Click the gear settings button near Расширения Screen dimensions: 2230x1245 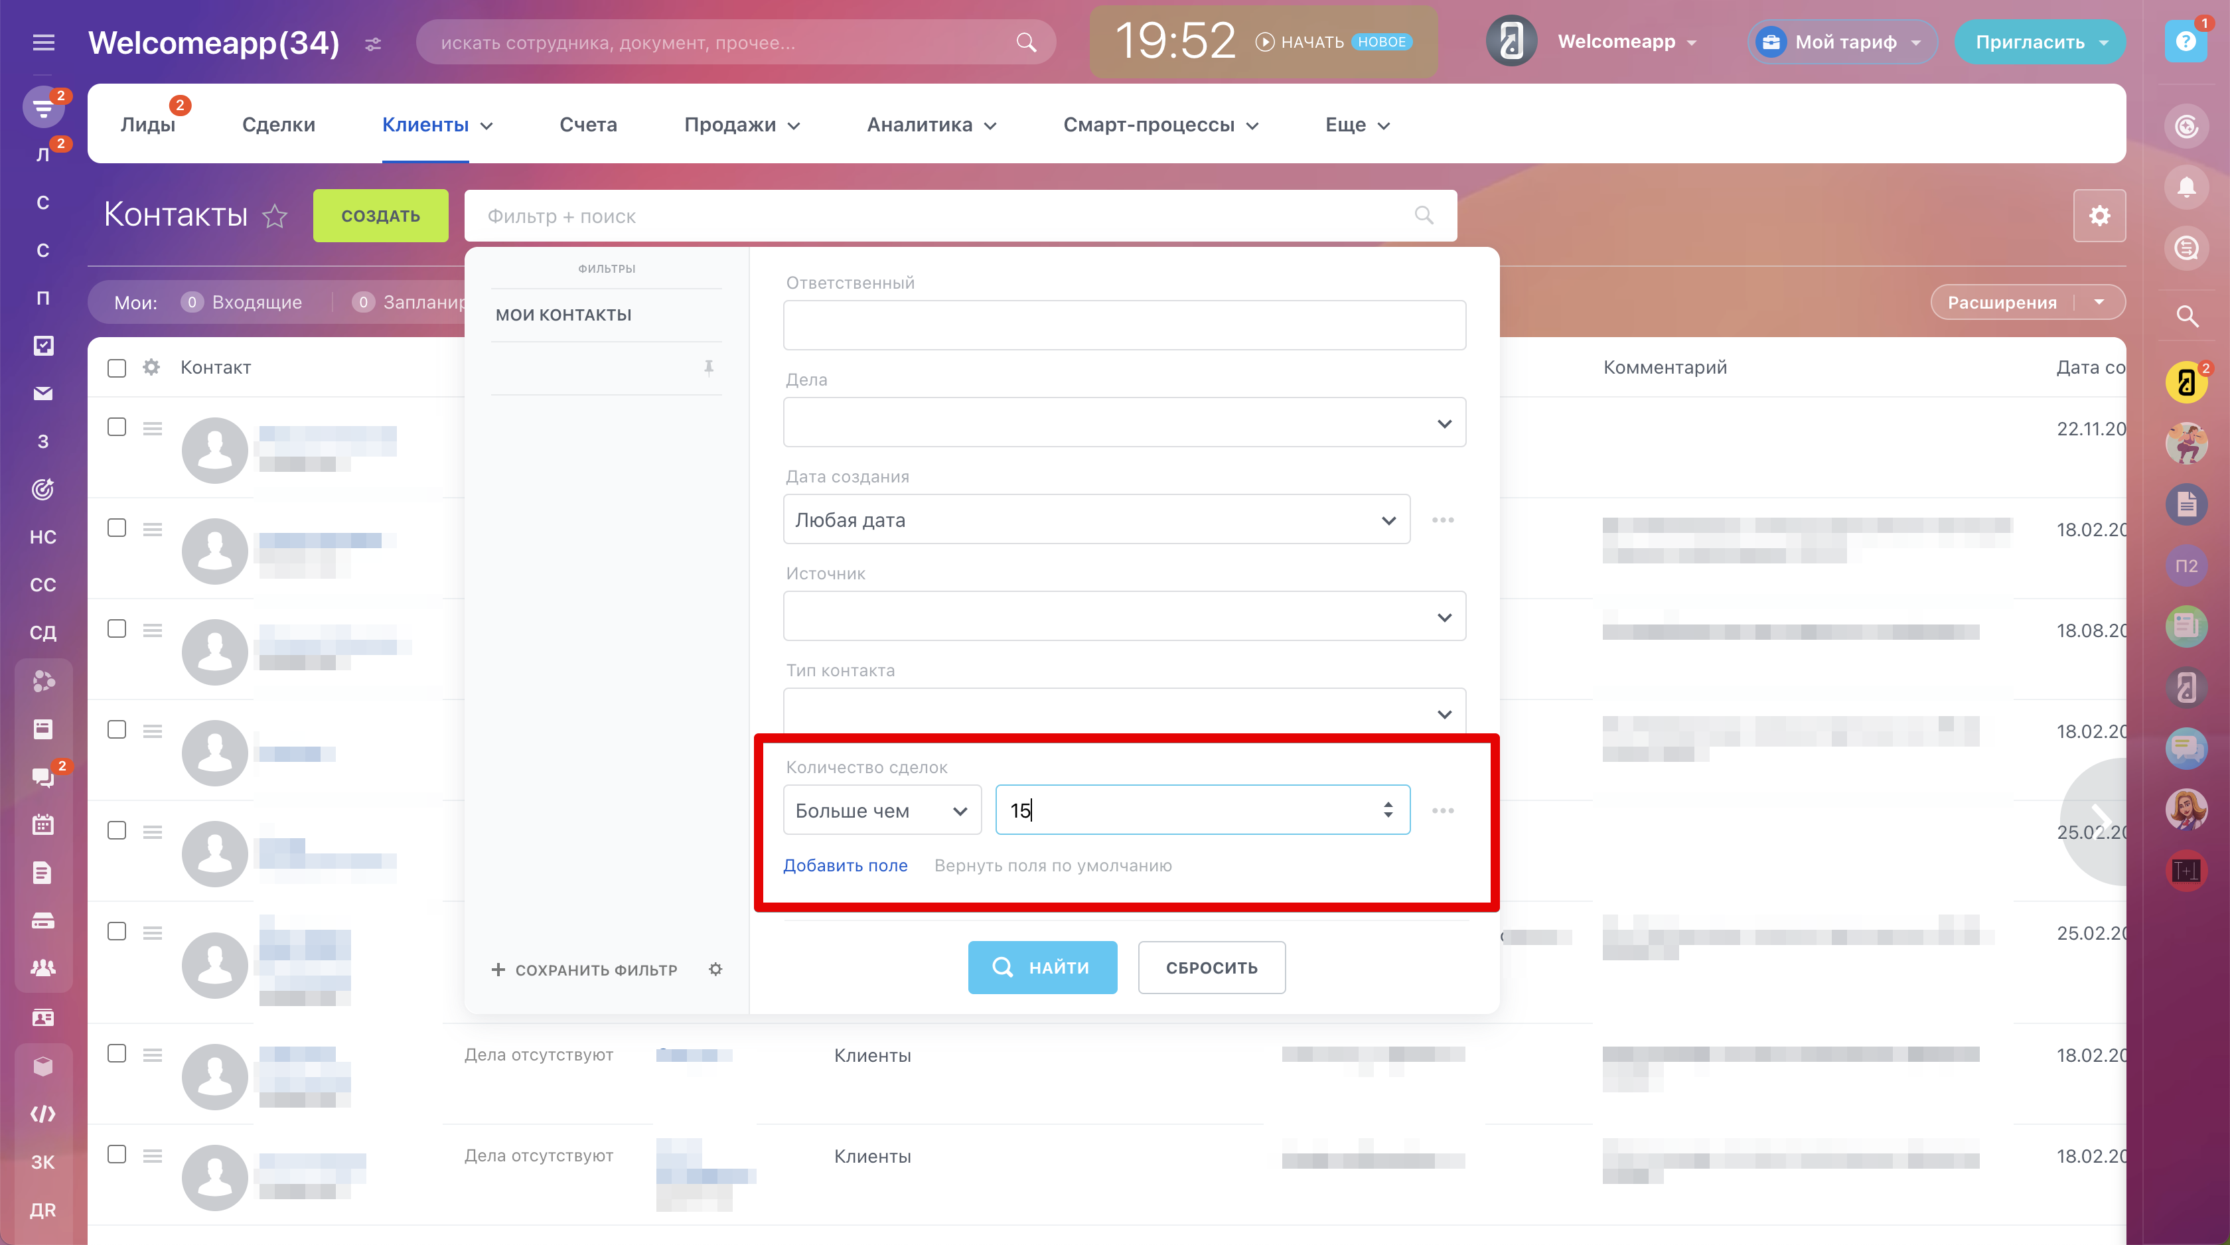click(x=2099, y=216)
